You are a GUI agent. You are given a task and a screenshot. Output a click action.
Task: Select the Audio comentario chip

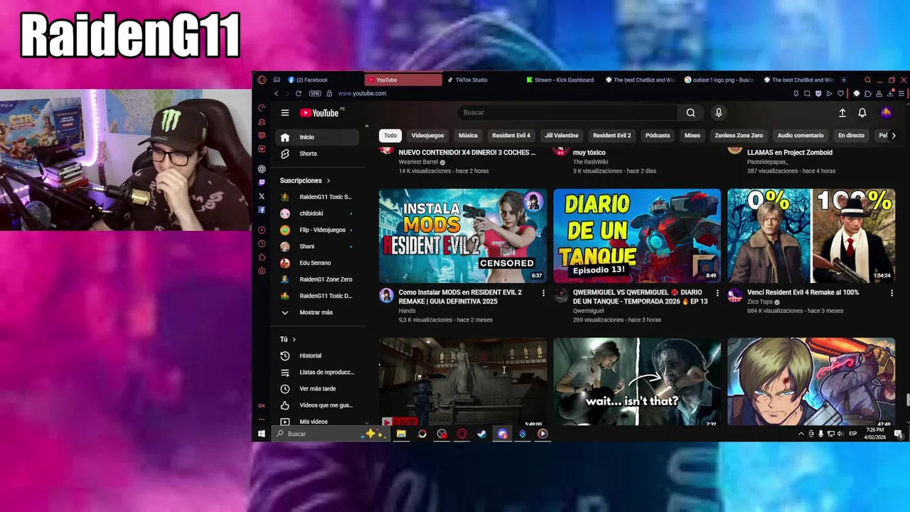801,135
